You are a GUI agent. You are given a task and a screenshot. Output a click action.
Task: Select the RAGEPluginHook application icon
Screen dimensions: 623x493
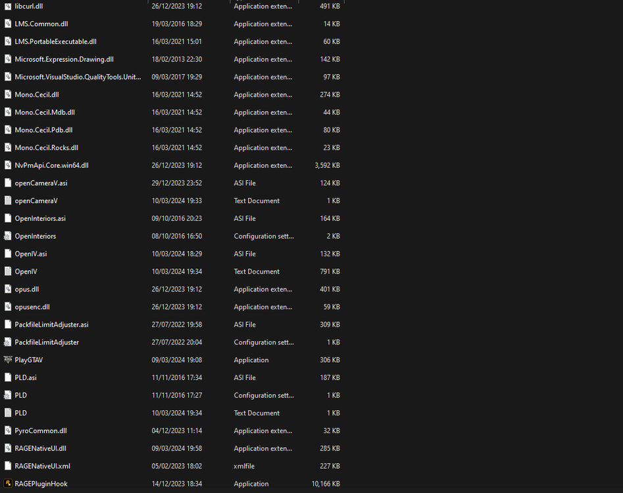pyautogui.click(x=7, y=484)
